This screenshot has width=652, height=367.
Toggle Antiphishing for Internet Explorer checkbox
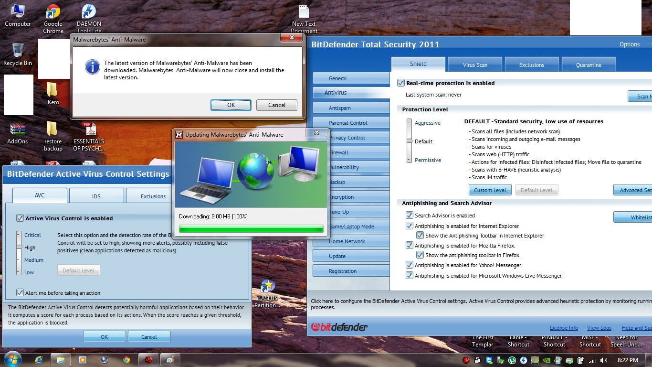click(410, 226)
